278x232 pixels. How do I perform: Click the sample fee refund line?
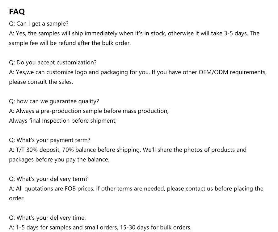click(x=70, y=43)
